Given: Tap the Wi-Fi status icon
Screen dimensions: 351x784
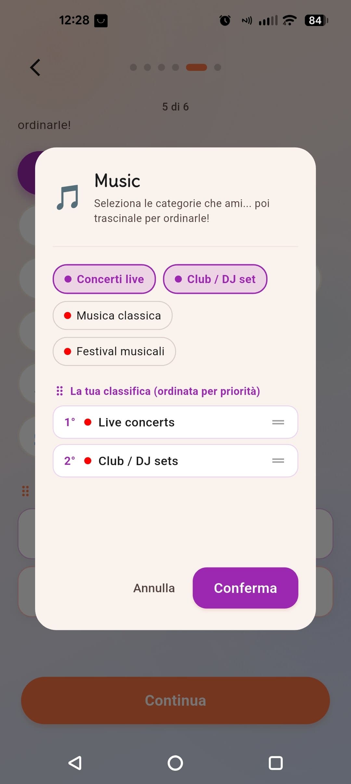Looking at the screenshot, I should pos(289,20).
